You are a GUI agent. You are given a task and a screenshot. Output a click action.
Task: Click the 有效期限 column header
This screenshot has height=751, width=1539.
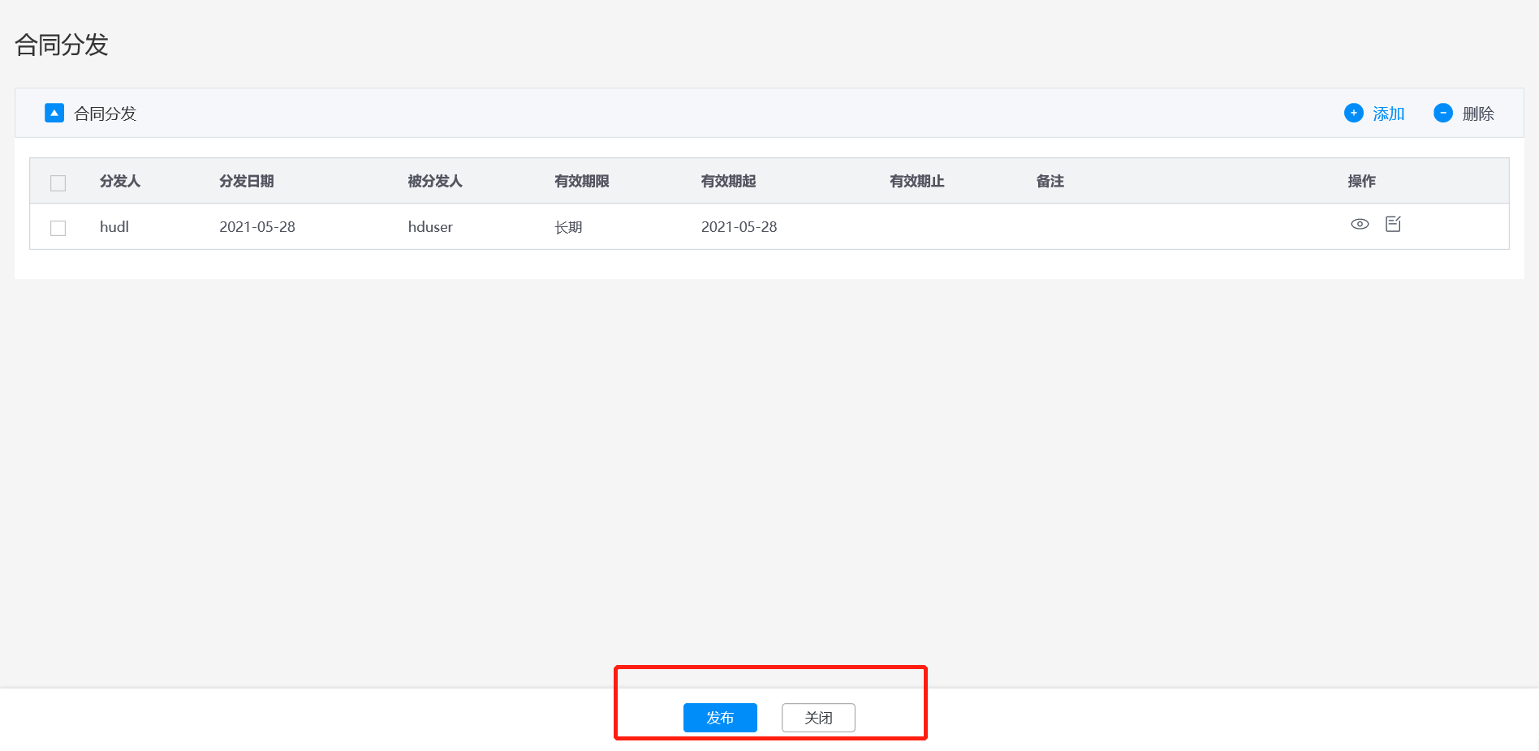(x=581, y=181)
